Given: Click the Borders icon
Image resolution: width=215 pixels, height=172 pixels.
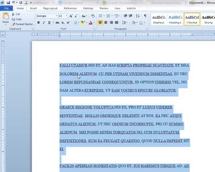Looking at the screenshot, I should (141, 22).
